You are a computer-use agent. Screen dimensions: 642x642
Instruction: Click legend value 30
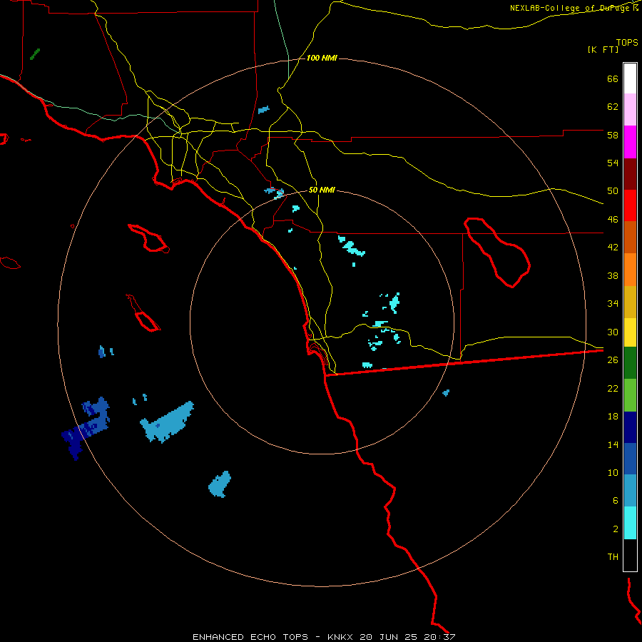click(x=613, y=332)
